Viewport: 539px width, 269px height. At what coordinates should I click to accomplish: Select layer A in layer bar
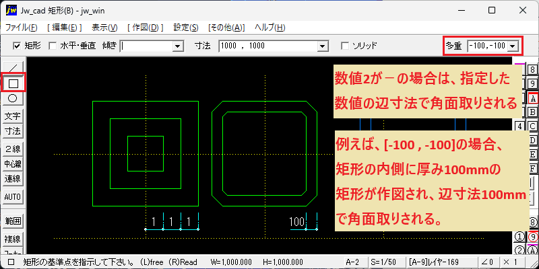coord(533,99)
